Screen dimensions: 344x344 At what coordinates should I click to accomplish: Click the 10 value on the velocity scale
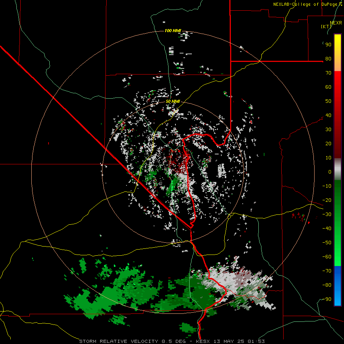(x=328, y=158)
